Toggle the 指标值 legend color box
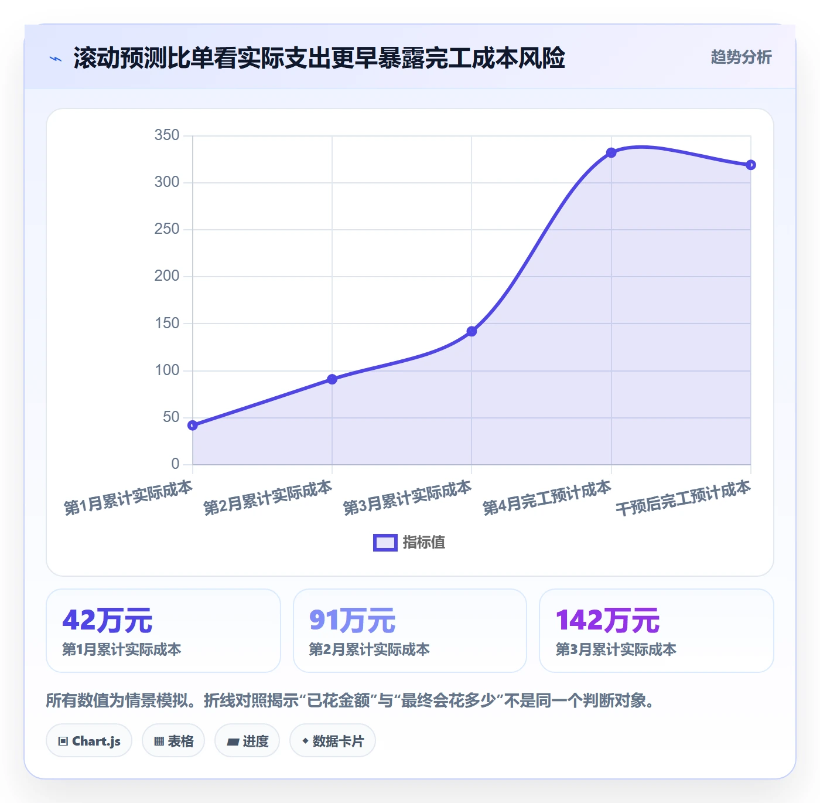 (x=385, y=543)
